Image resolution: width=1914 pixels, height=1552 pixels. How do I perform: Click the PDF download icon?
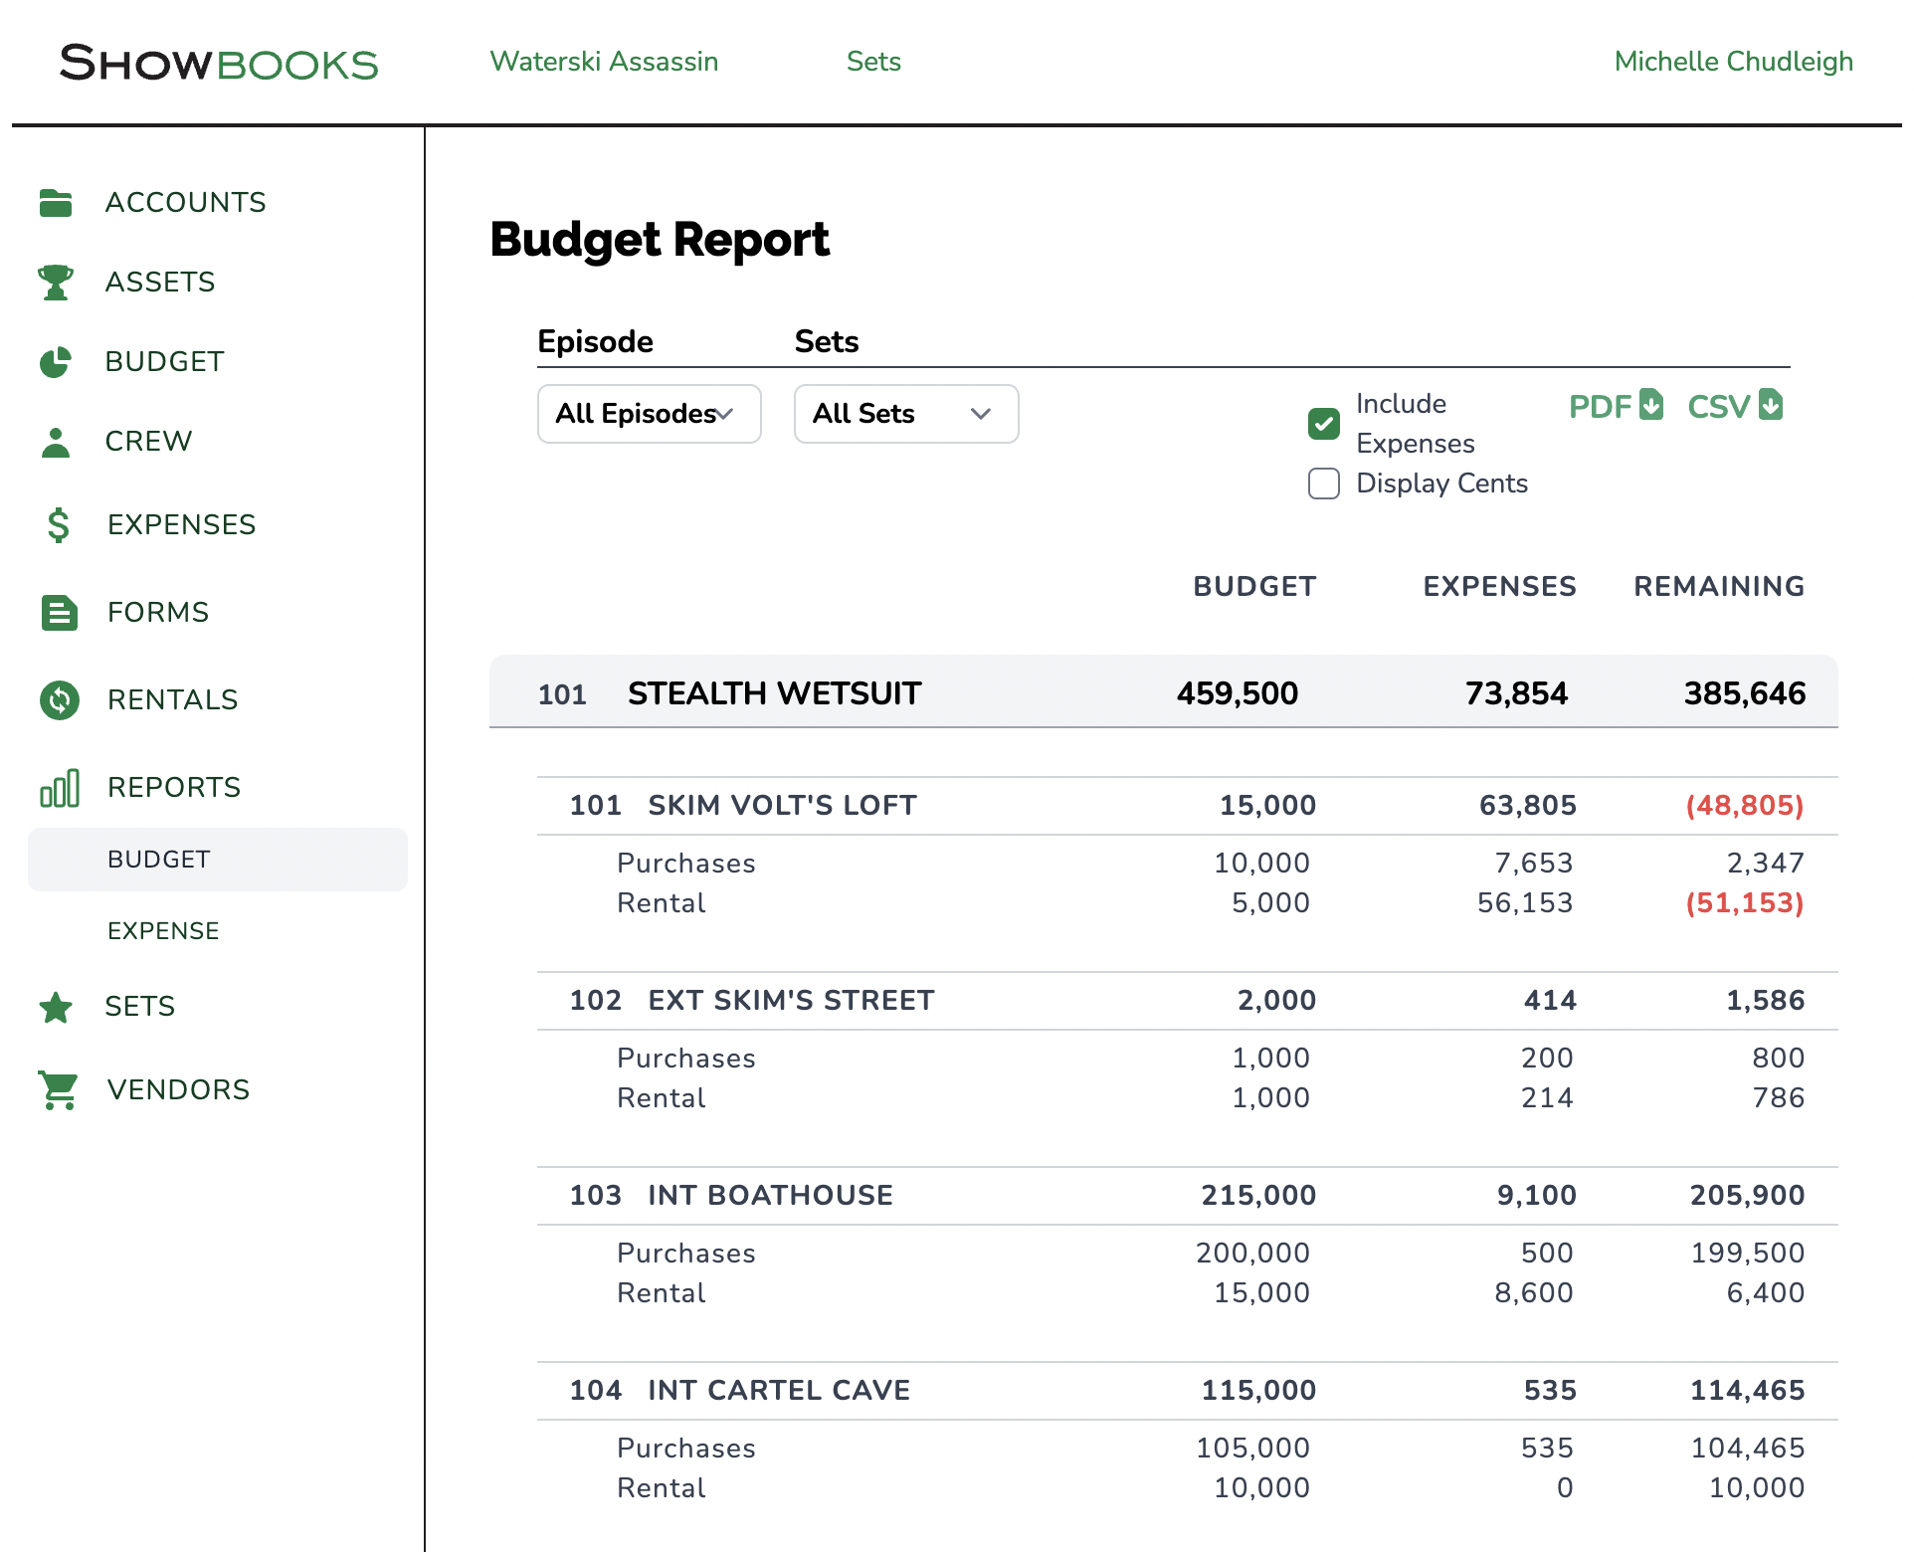(x=1651, y=404)
